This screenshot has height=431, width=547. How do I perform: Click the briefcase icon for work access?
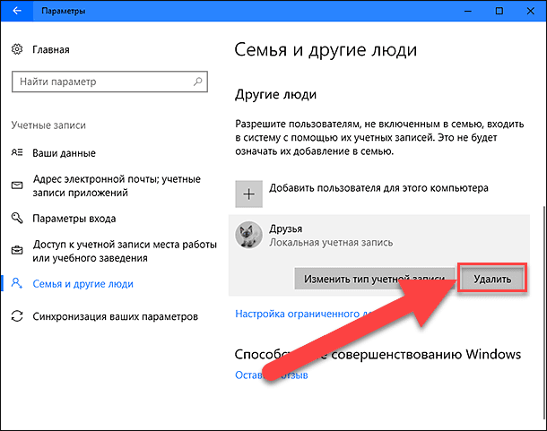(x=17, y=250)
